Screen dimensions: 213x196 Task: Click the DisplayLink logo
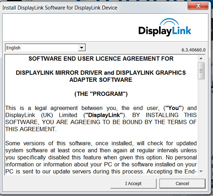[x=165, y=27]
